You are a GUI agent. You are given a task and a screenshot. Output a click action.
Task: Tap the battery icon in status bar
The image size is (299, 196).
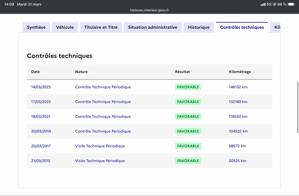pos(292,4)
